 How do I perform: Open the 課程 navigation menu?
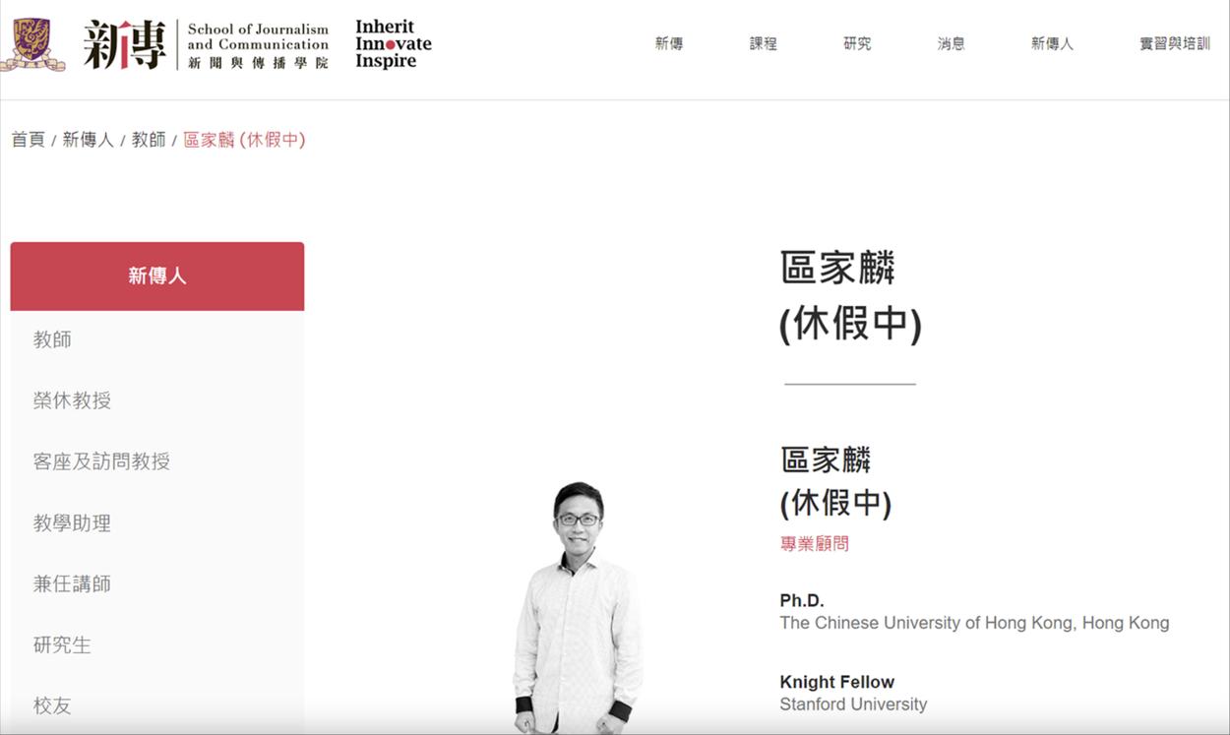(x=764, y=43)
